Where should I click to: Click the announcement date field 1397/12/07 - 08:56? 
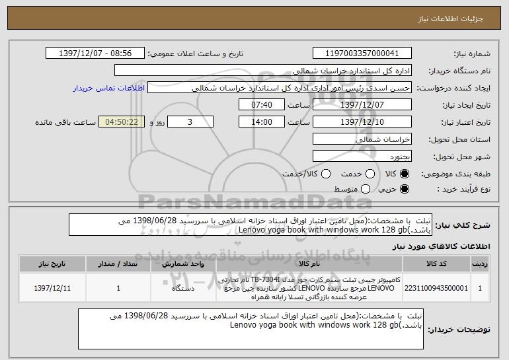pos(95,54)
